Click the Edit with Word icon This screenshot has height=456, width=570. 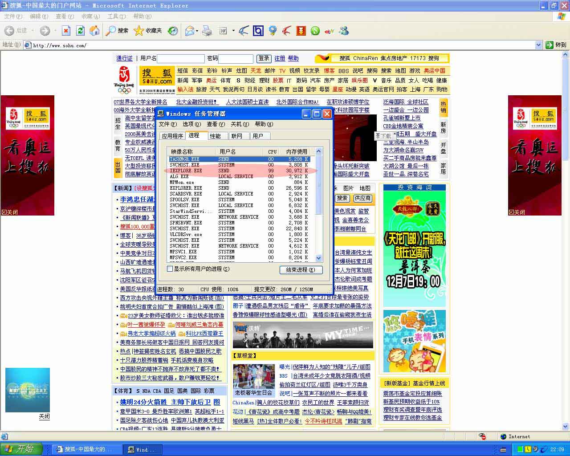click(x=223, y=31)
